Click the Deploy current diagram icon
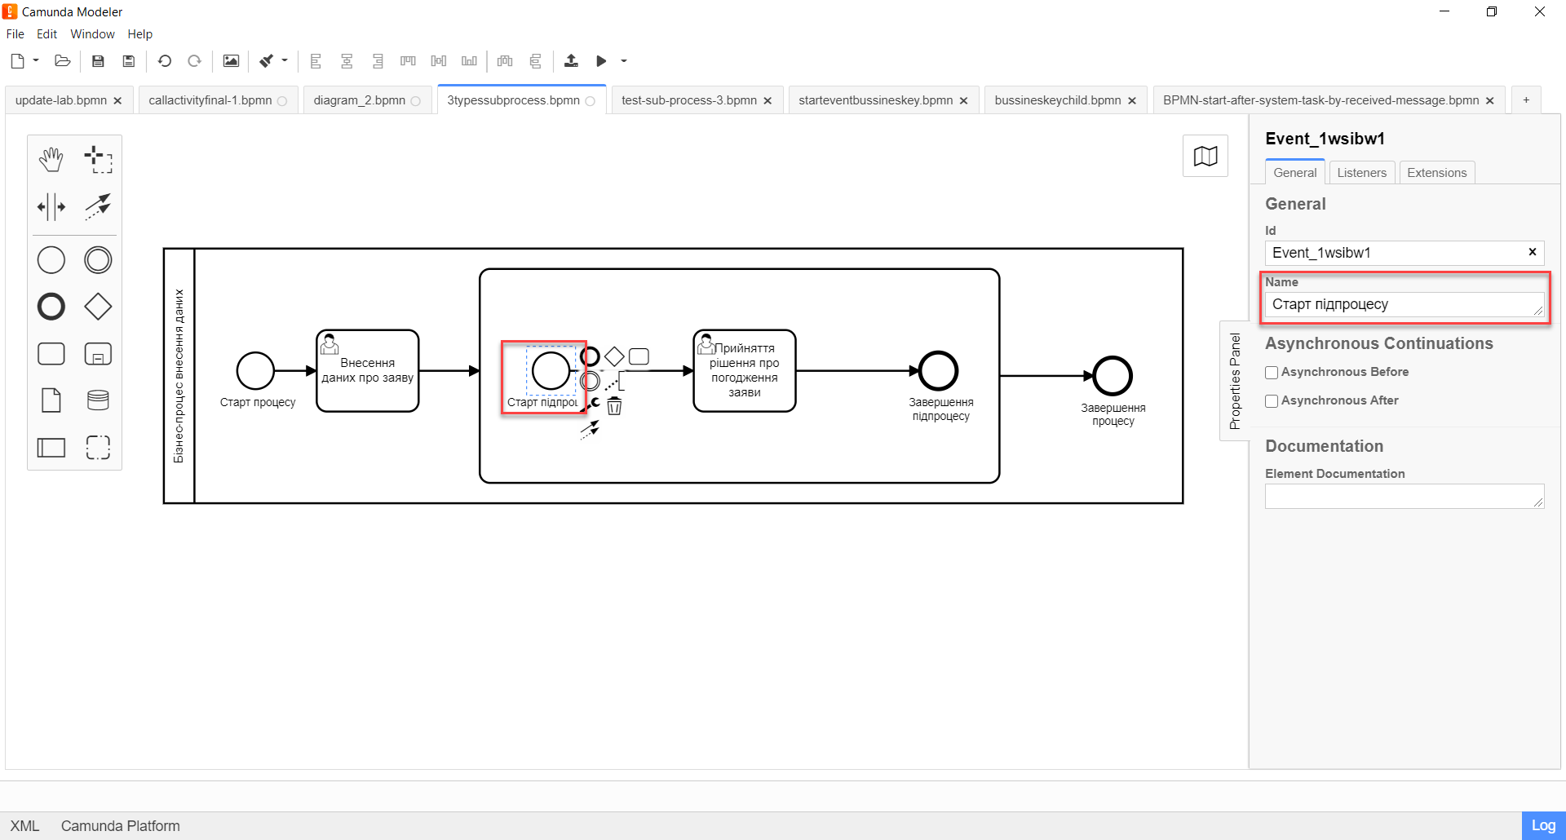The width and height of the screenshot is (1566, 840). (x=571, y=61)
